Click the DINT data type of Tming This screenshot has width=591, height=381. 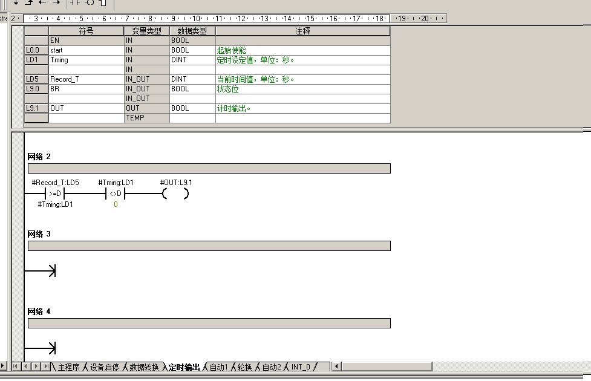click(192, 60)
